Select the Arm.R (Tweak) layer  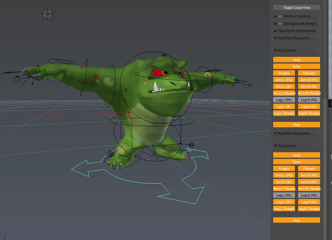309,93
